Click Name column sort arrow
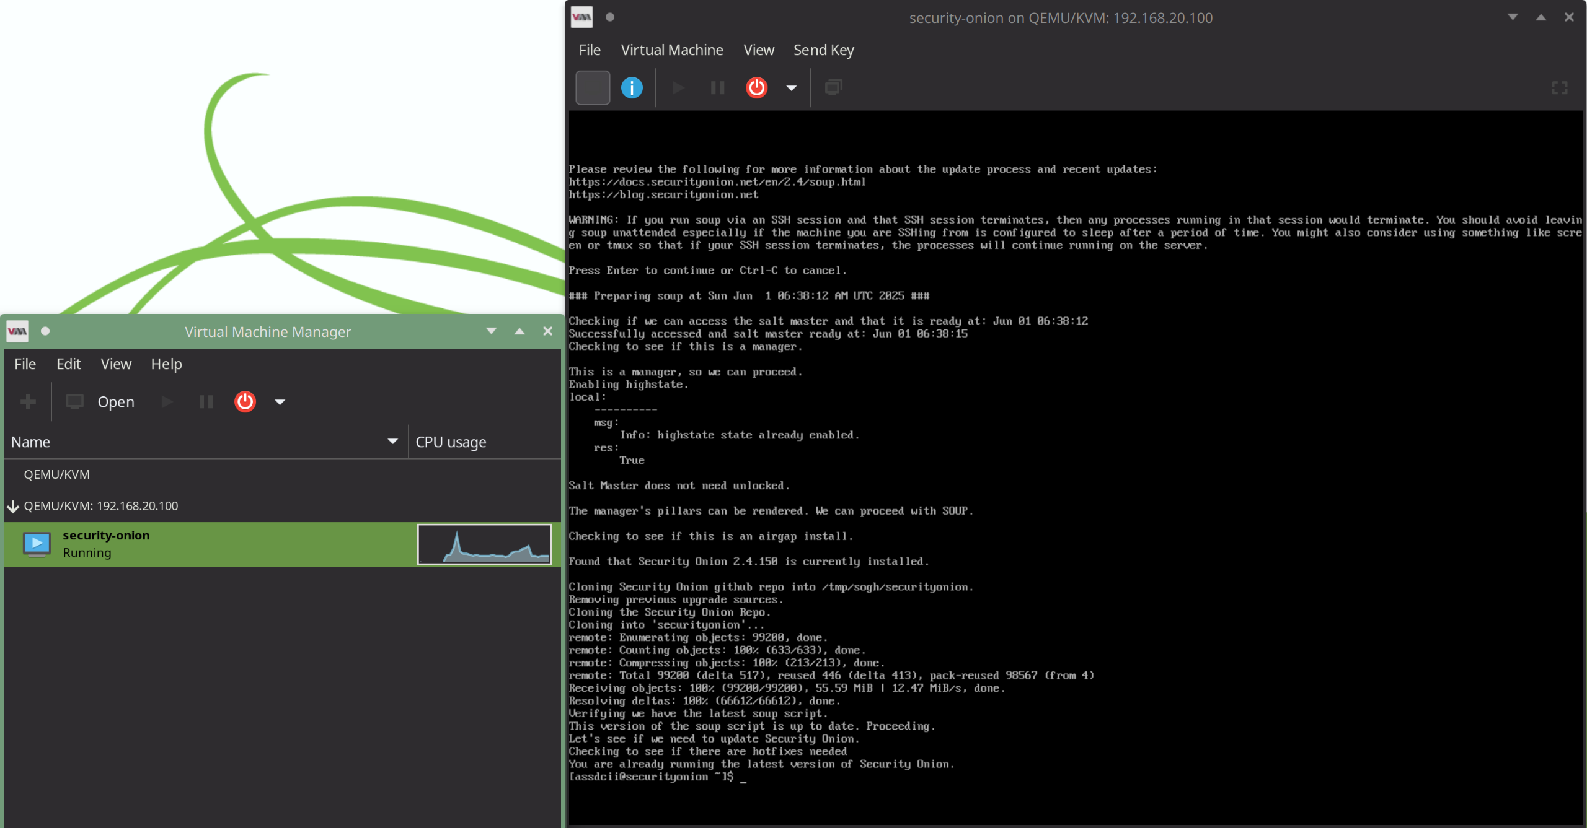The image size is (1587, 828). coord(392,442)
